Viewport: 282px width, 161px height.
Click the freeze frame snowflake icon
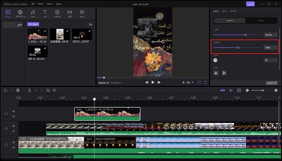pyautogui.click(x=36, y=91)
